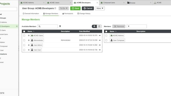This screenshot has height=96, width=171.
Task: Check the User-User row checkbox
Action: coord(24,50)
